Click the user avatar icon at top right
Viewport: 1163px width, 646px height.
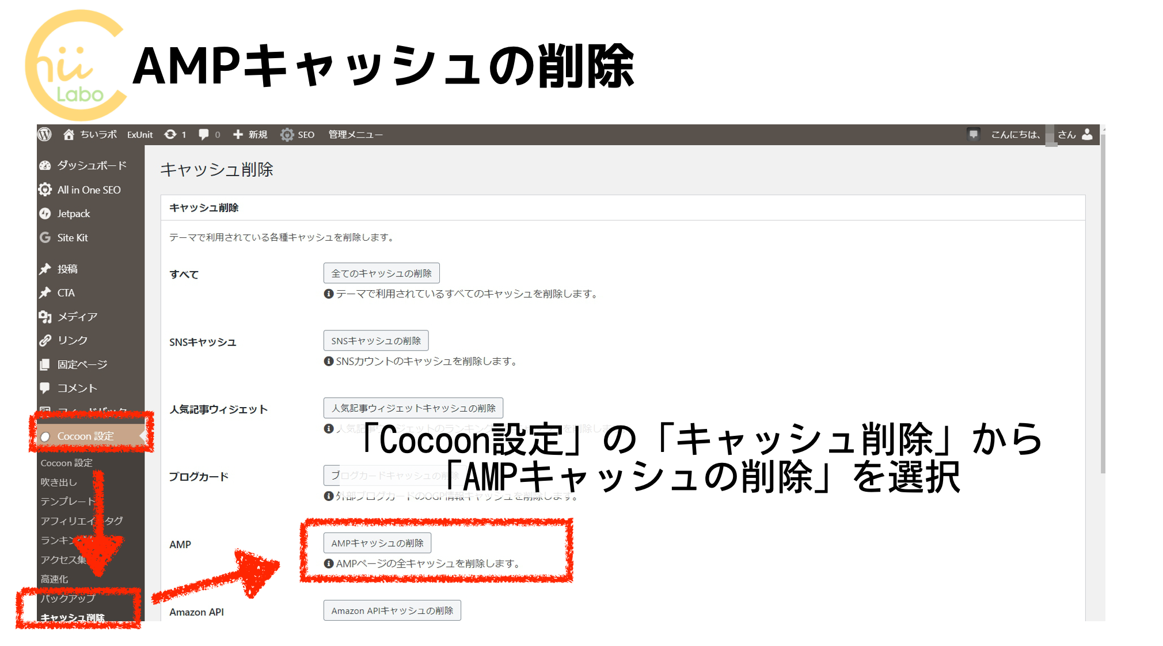pos(1087,134)
